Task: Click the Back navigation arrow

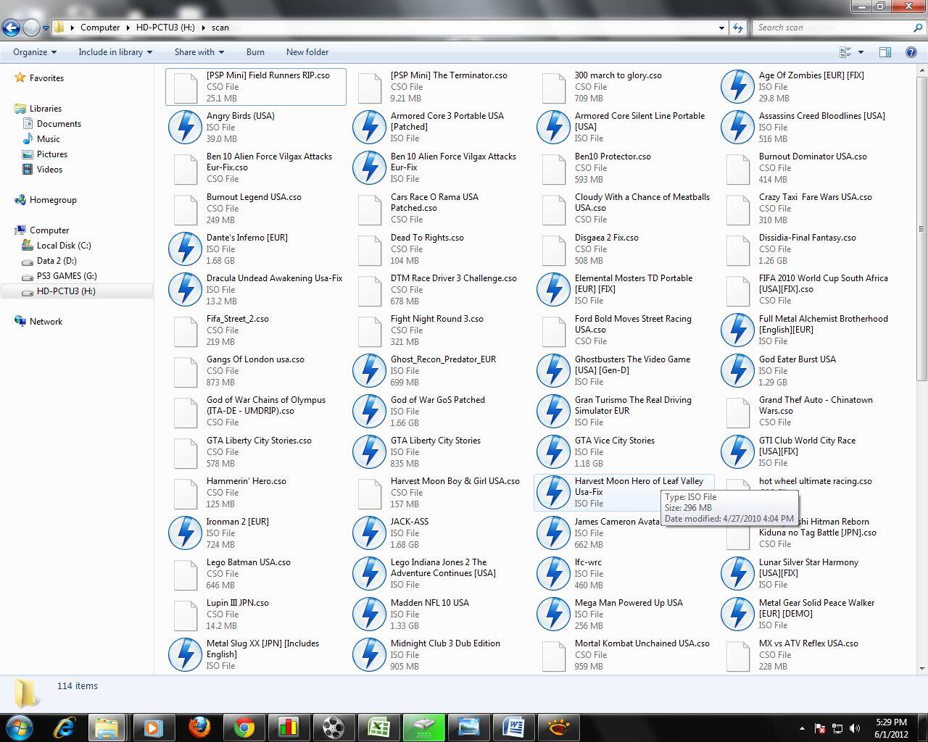Action: tap(11, 28)
